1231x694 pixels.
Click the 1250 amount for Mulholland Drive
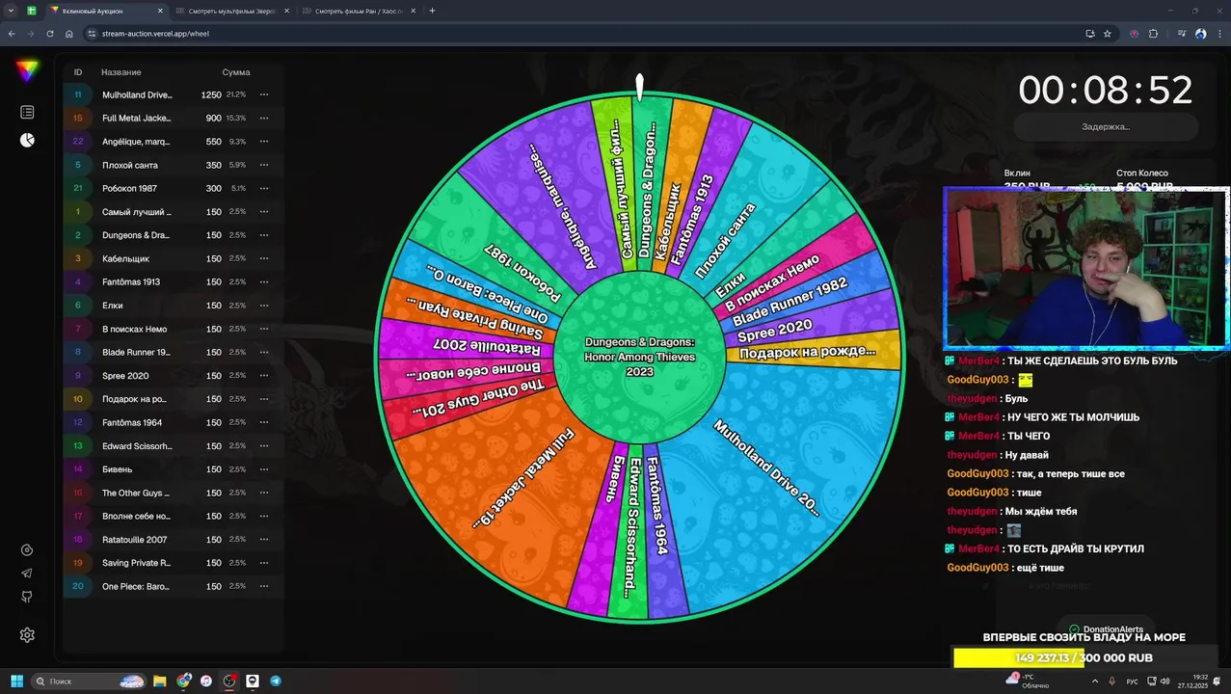[x=211, y=94]
